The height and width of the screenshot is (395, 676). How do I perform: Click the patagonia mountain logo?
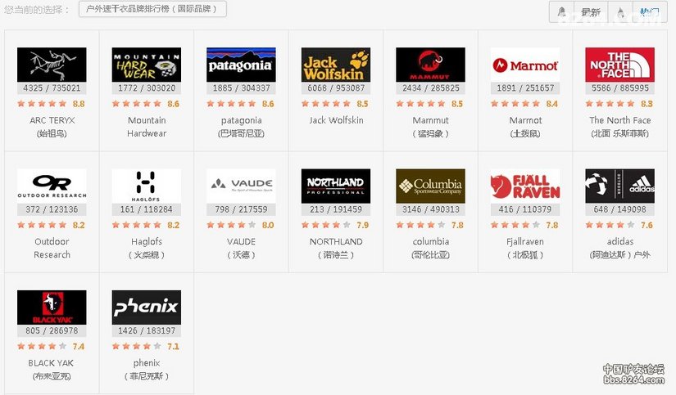(241, 65)
